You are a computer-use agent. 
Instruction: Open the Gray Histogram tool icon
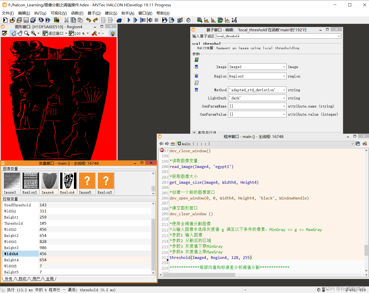pos(206,20)
